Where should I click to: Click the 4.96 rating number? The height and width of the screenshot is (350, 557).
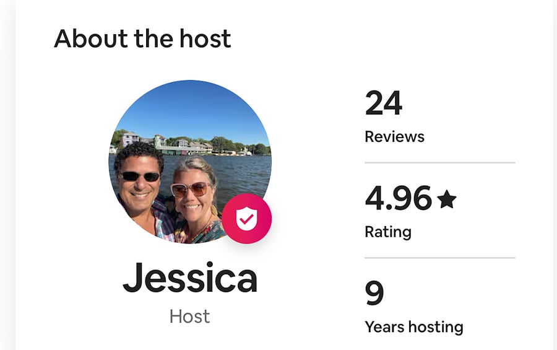398,198
